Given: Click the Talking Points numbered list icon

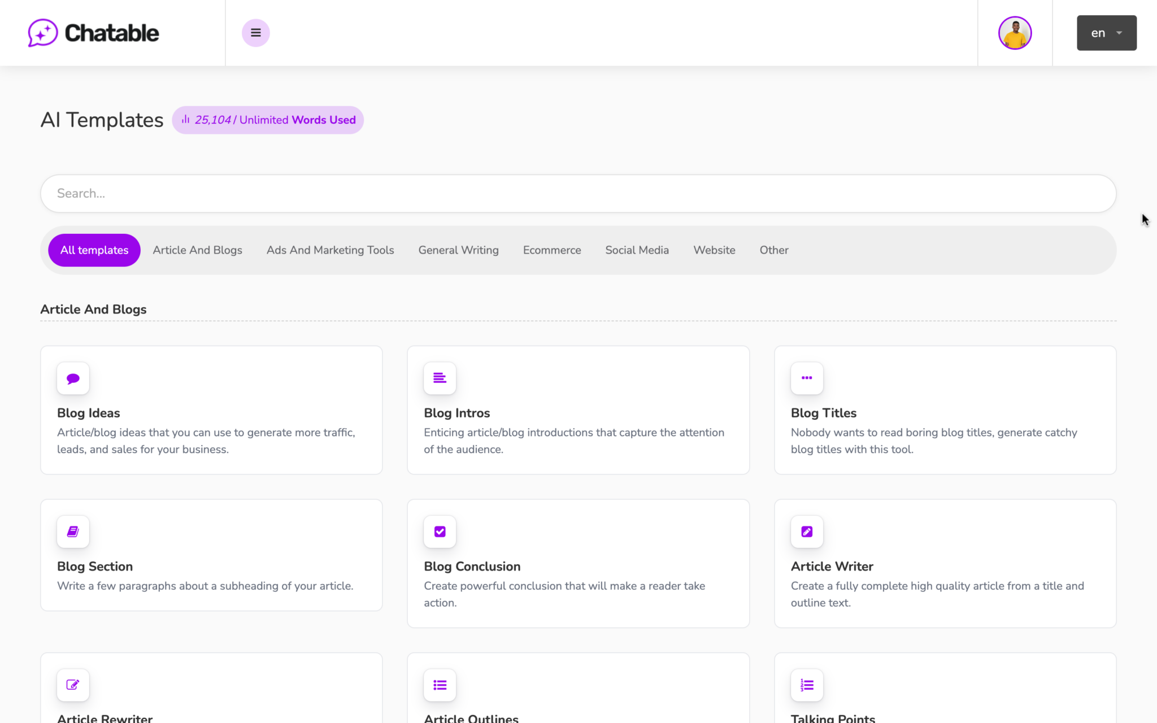Looking at the screenshot, I should [807, 685].
